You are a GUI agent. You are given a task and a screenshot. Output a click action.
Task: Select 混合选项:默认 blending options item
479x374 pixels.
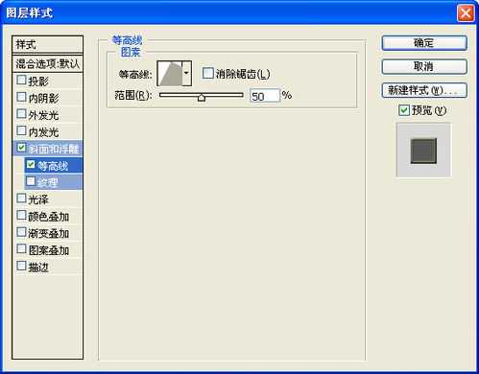pos(47,64)
